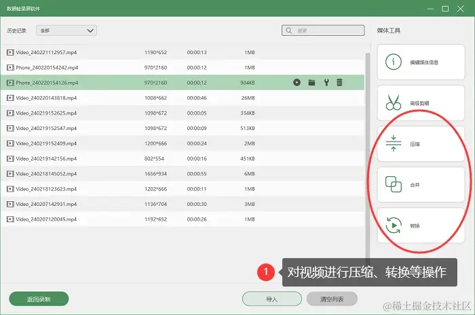Click file size 334KB
Screen dimensions: 475x315
[x=248, y=113]
